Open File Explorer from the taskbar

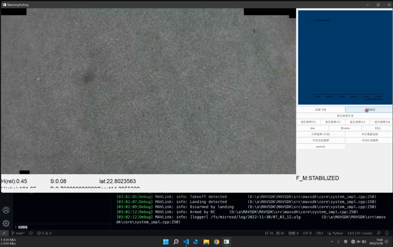click(x=206, y=242)
